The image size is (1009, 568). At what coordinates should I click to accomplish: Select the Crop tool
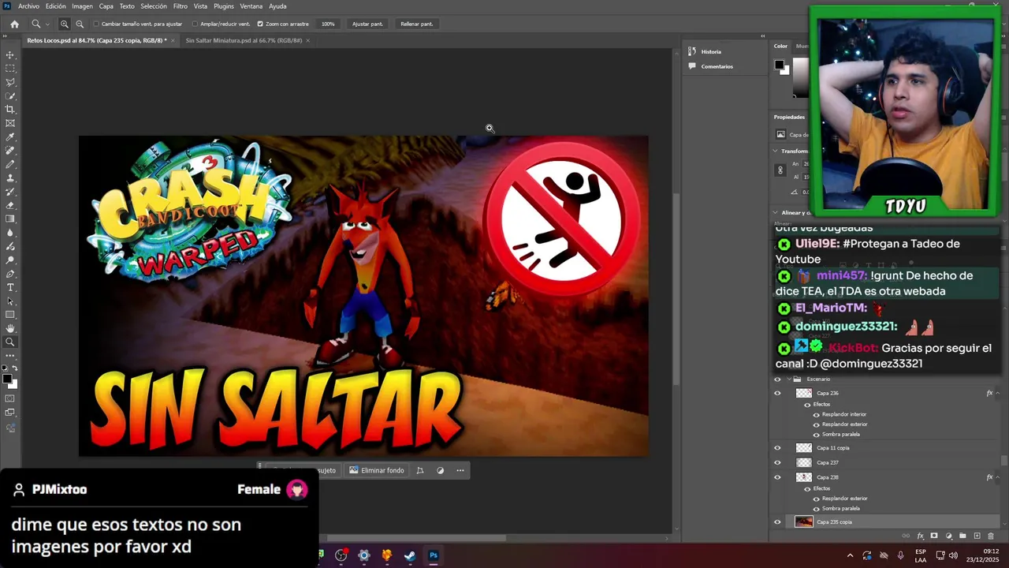(x=10, y=110)
